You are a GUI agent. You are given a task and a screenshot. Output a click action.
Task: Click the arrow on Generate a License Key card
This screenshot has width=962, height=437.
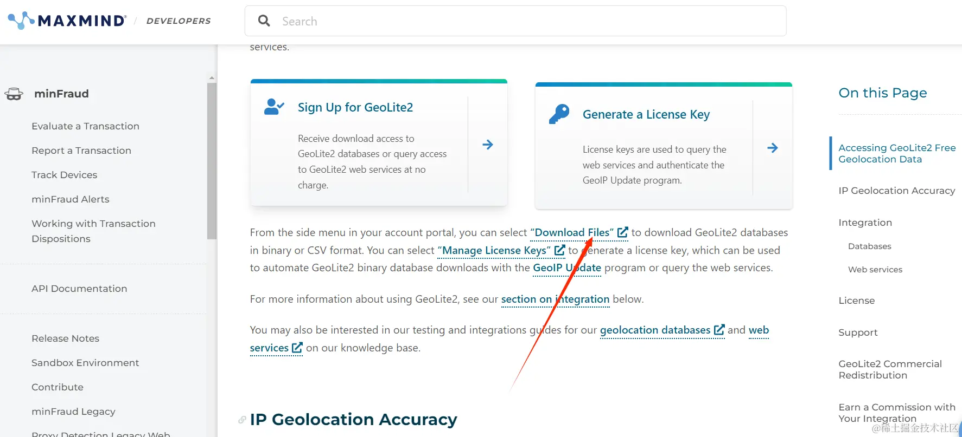773,148
